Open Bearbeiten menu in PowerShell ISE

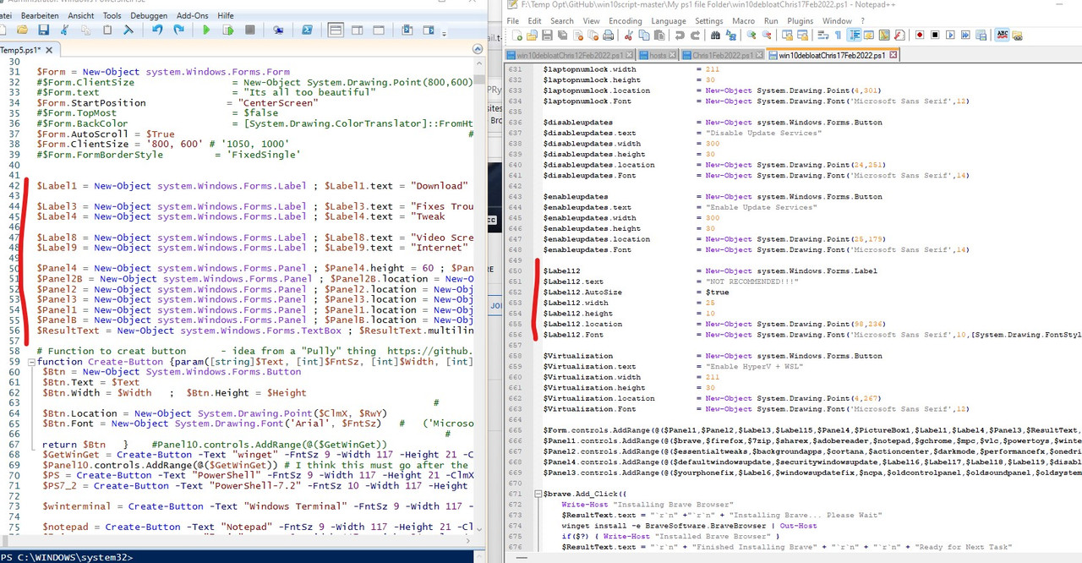(x=40, y=15)
